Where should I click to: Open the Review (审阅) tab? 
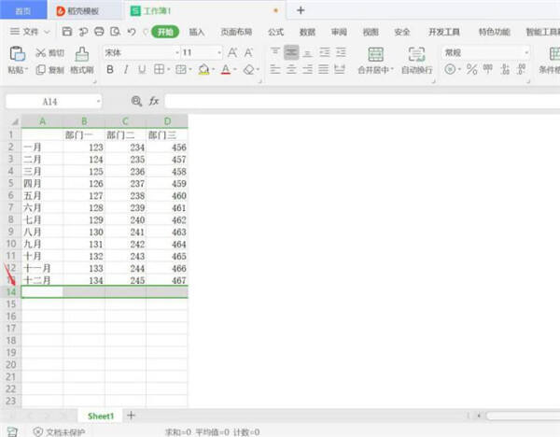pos(339,32)
